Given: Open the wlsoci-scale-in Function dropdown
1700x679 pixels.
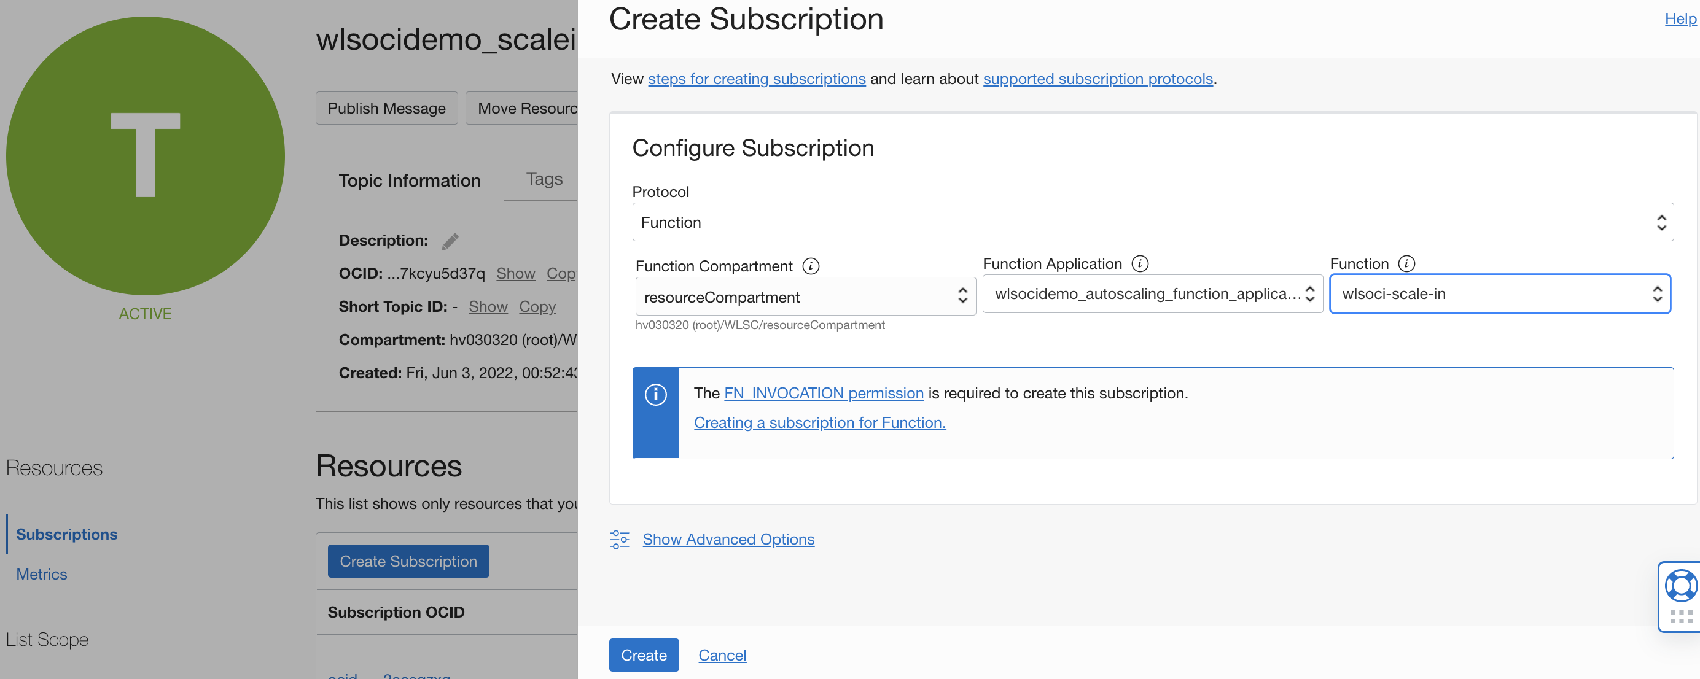Looking at the screenshot, I should pos(1499,293).
